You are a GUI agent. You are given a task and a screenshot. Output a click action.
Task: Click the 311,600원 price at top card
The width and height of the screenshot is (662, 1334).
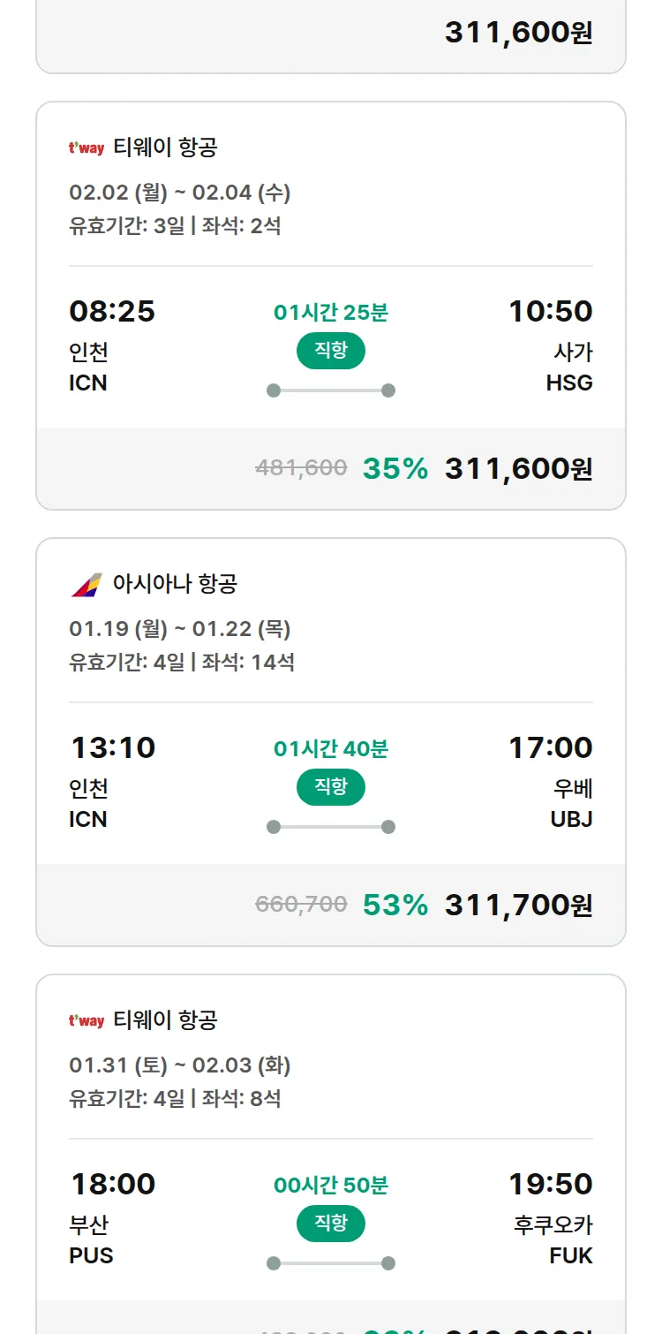point(518,33)
